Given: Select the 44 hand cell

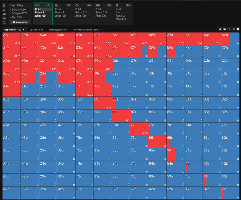Looking at the screenshot, I should [x=194, y=167].
